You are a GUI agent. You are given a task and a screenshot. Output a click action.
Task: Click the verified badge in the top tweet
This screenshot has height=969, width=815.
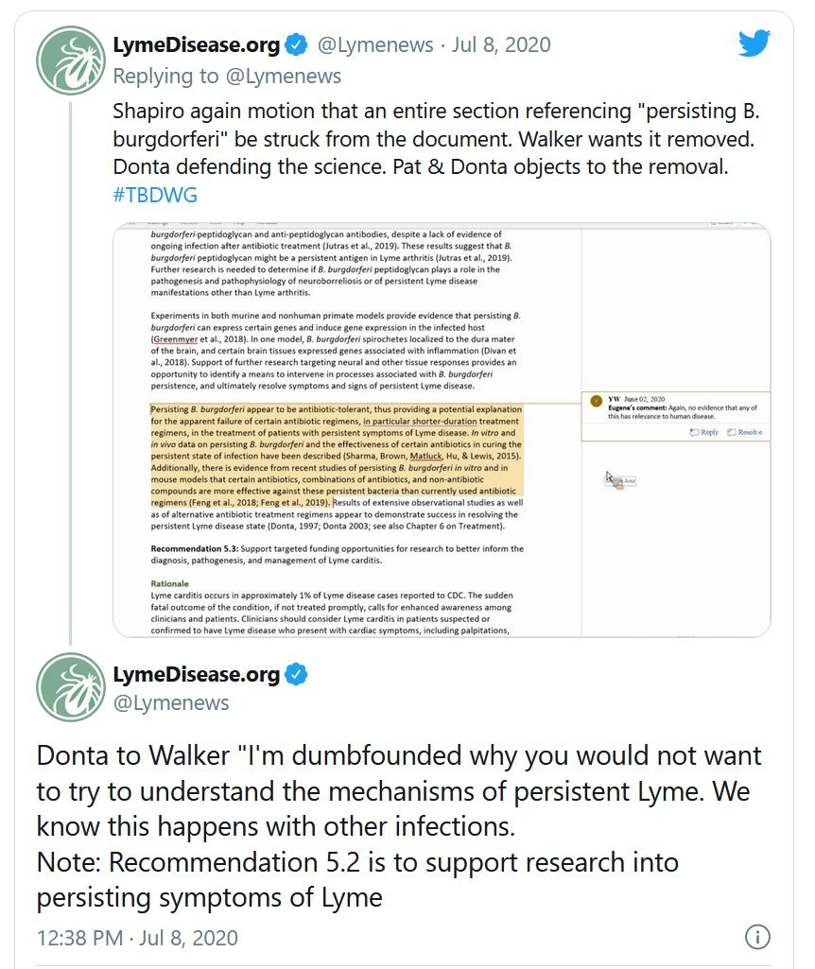point(296,44)
